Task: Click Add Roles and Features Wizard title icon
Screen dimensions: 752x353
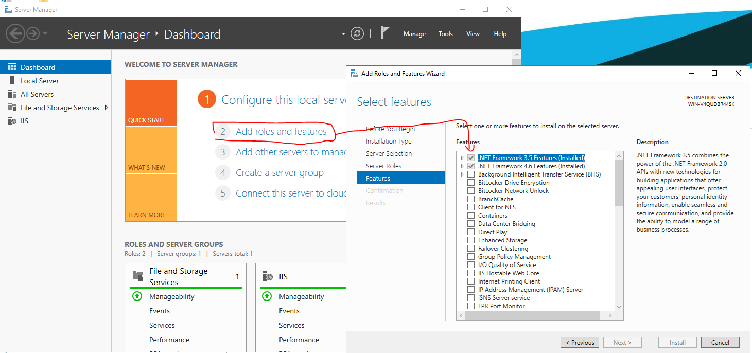Action: pos(355,74)
